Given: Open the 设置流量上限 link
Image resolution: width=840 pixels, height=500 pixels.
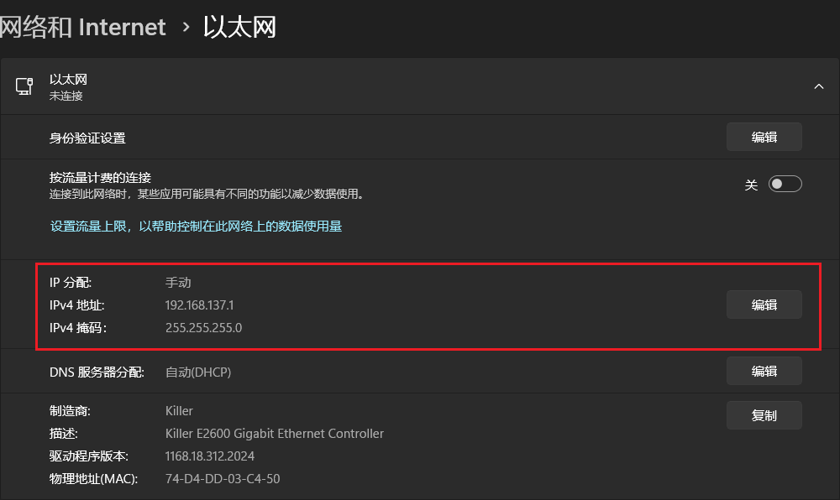Looking at the screenshot, I should click(x=196, y=227).
